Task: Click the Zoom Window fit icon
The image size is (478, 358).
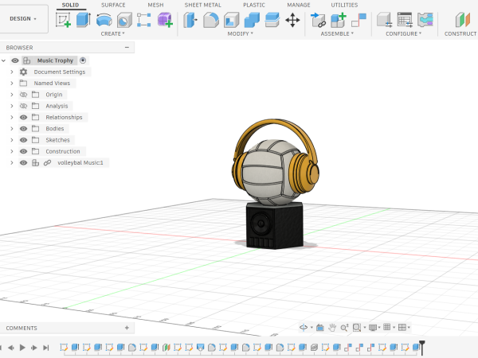Action: [x=357, y=328]
